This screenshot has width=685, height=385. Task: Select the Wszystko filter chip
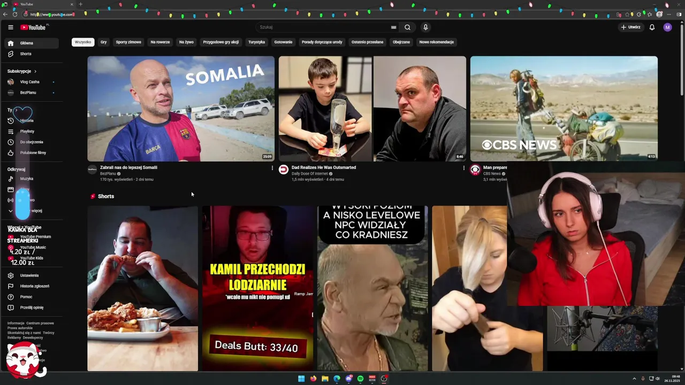coord(83,42)
